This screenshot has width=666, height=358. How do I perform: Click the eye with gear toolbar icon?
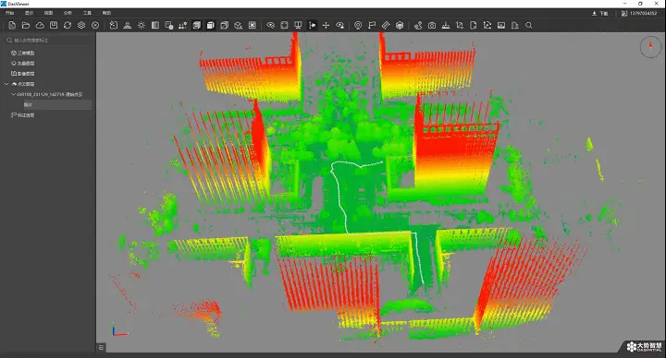[339, 26]
